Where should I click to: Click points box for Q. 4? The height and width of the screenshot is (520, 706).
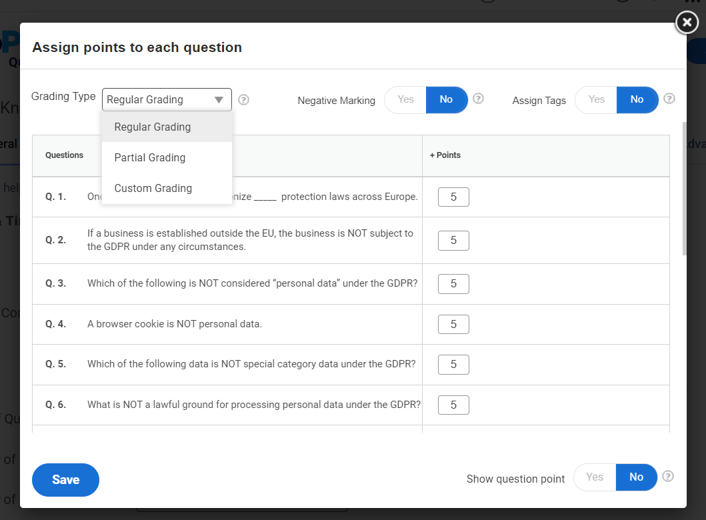tap(453, 325)
